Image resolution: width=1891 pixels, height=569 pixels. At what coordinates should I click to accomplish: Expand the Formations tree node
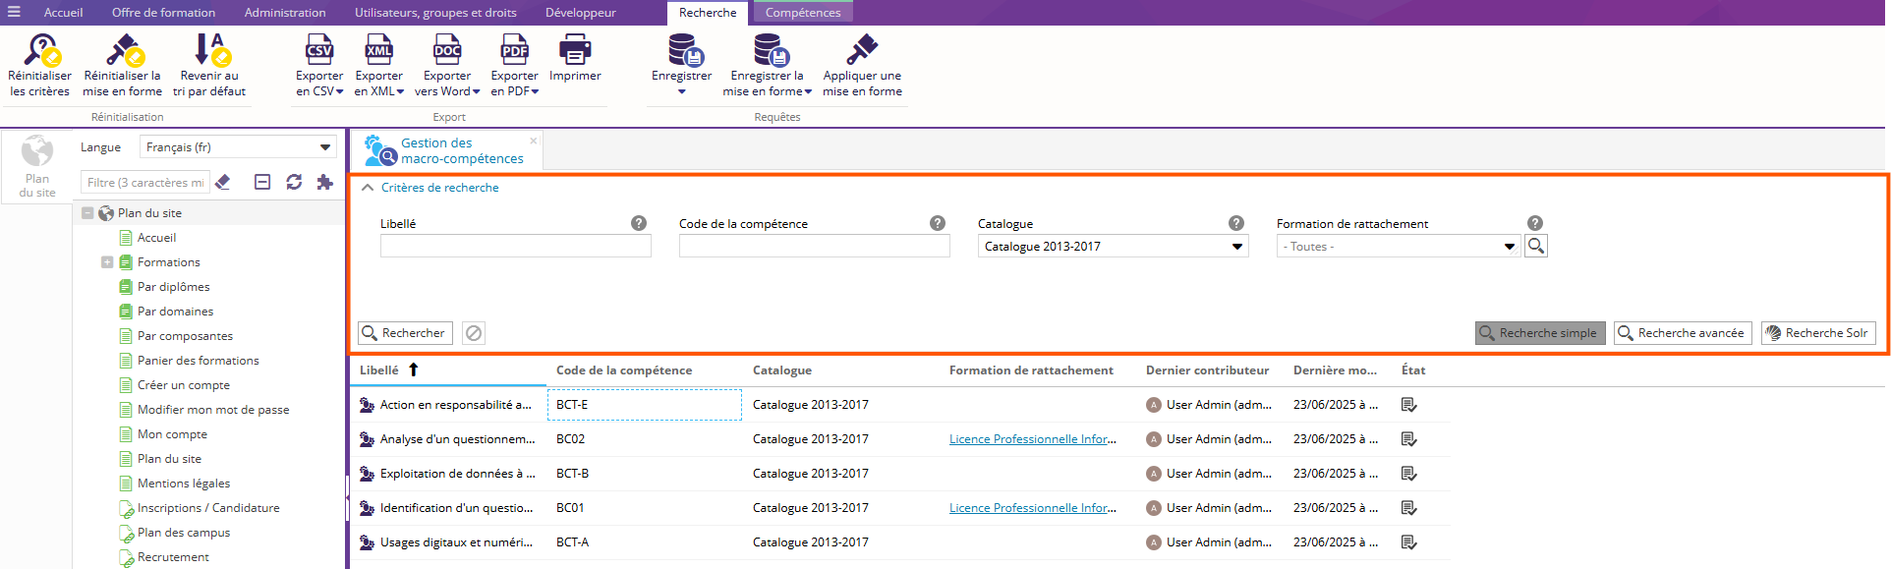pos(107,262)
